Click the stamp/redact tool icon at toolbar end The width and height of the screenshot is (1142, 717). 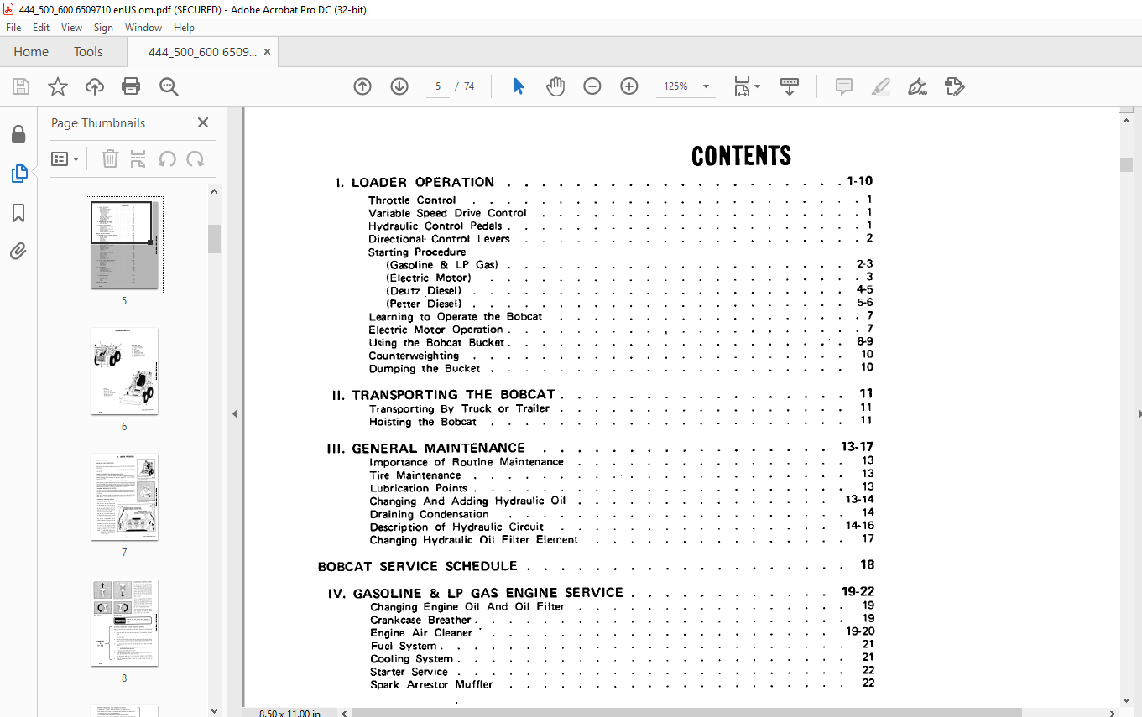954,86
